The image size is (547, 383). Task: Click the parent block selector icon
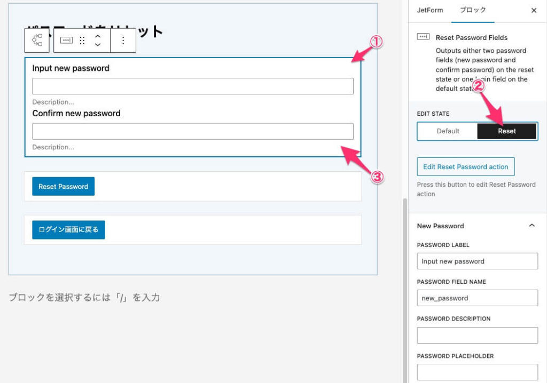pos(37,41)
